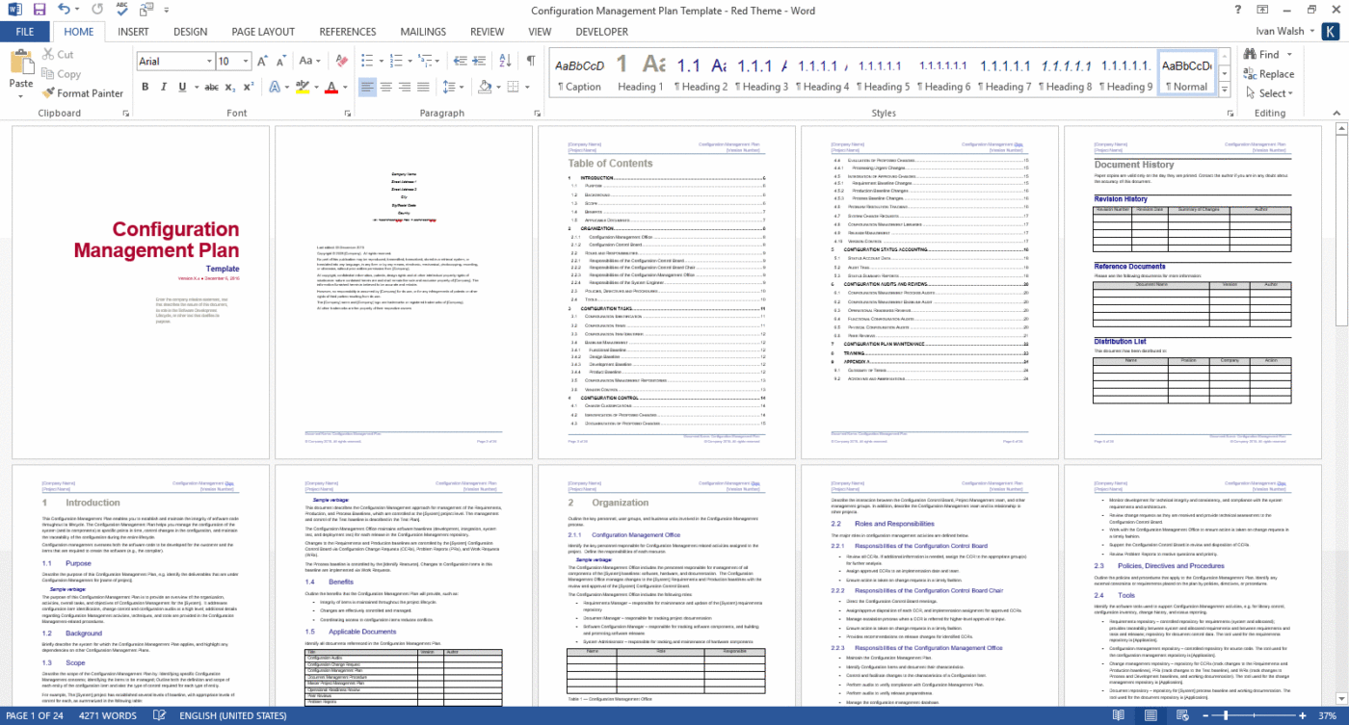Open the bulleted list icon

click(x=369, y=59)
